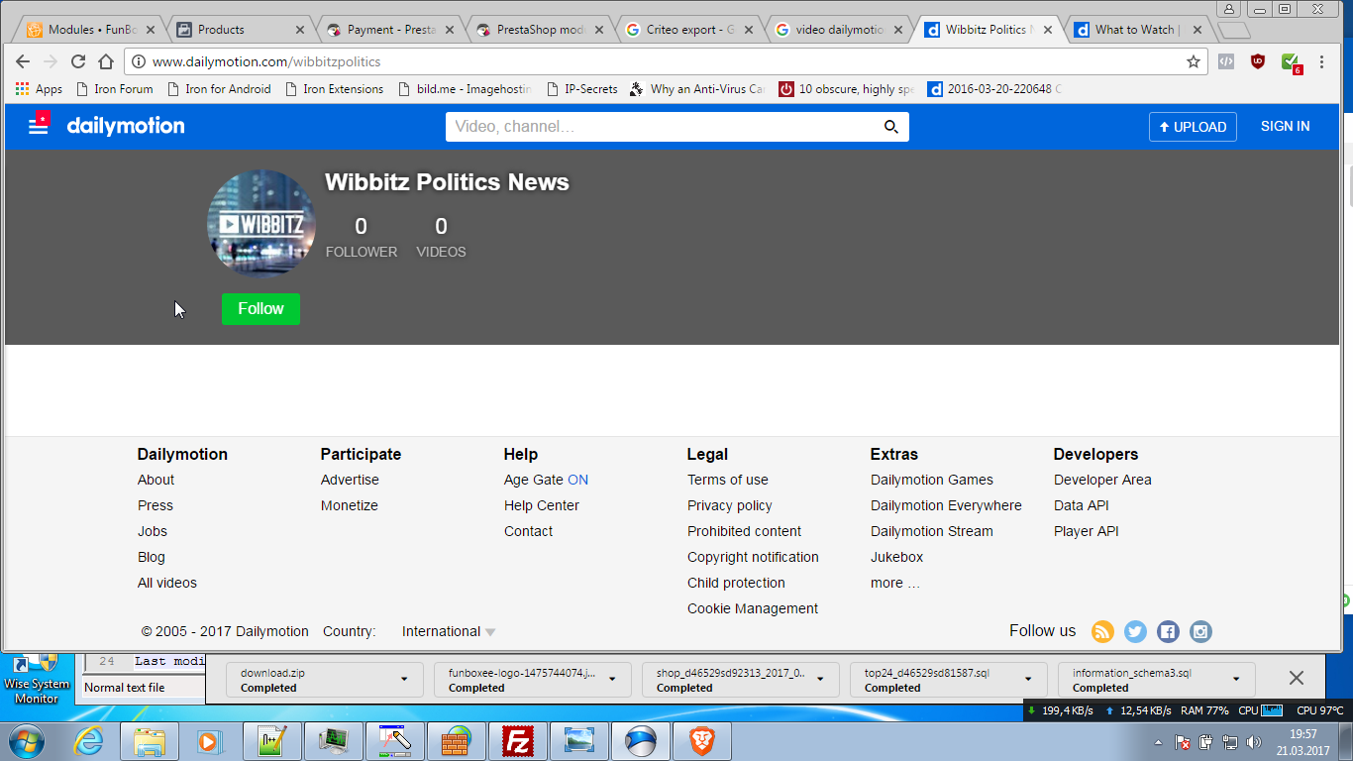This screenshot has height=761, width=1353.
Task: Show hidden system tray icons
Action: click(x=1158, y=742)
